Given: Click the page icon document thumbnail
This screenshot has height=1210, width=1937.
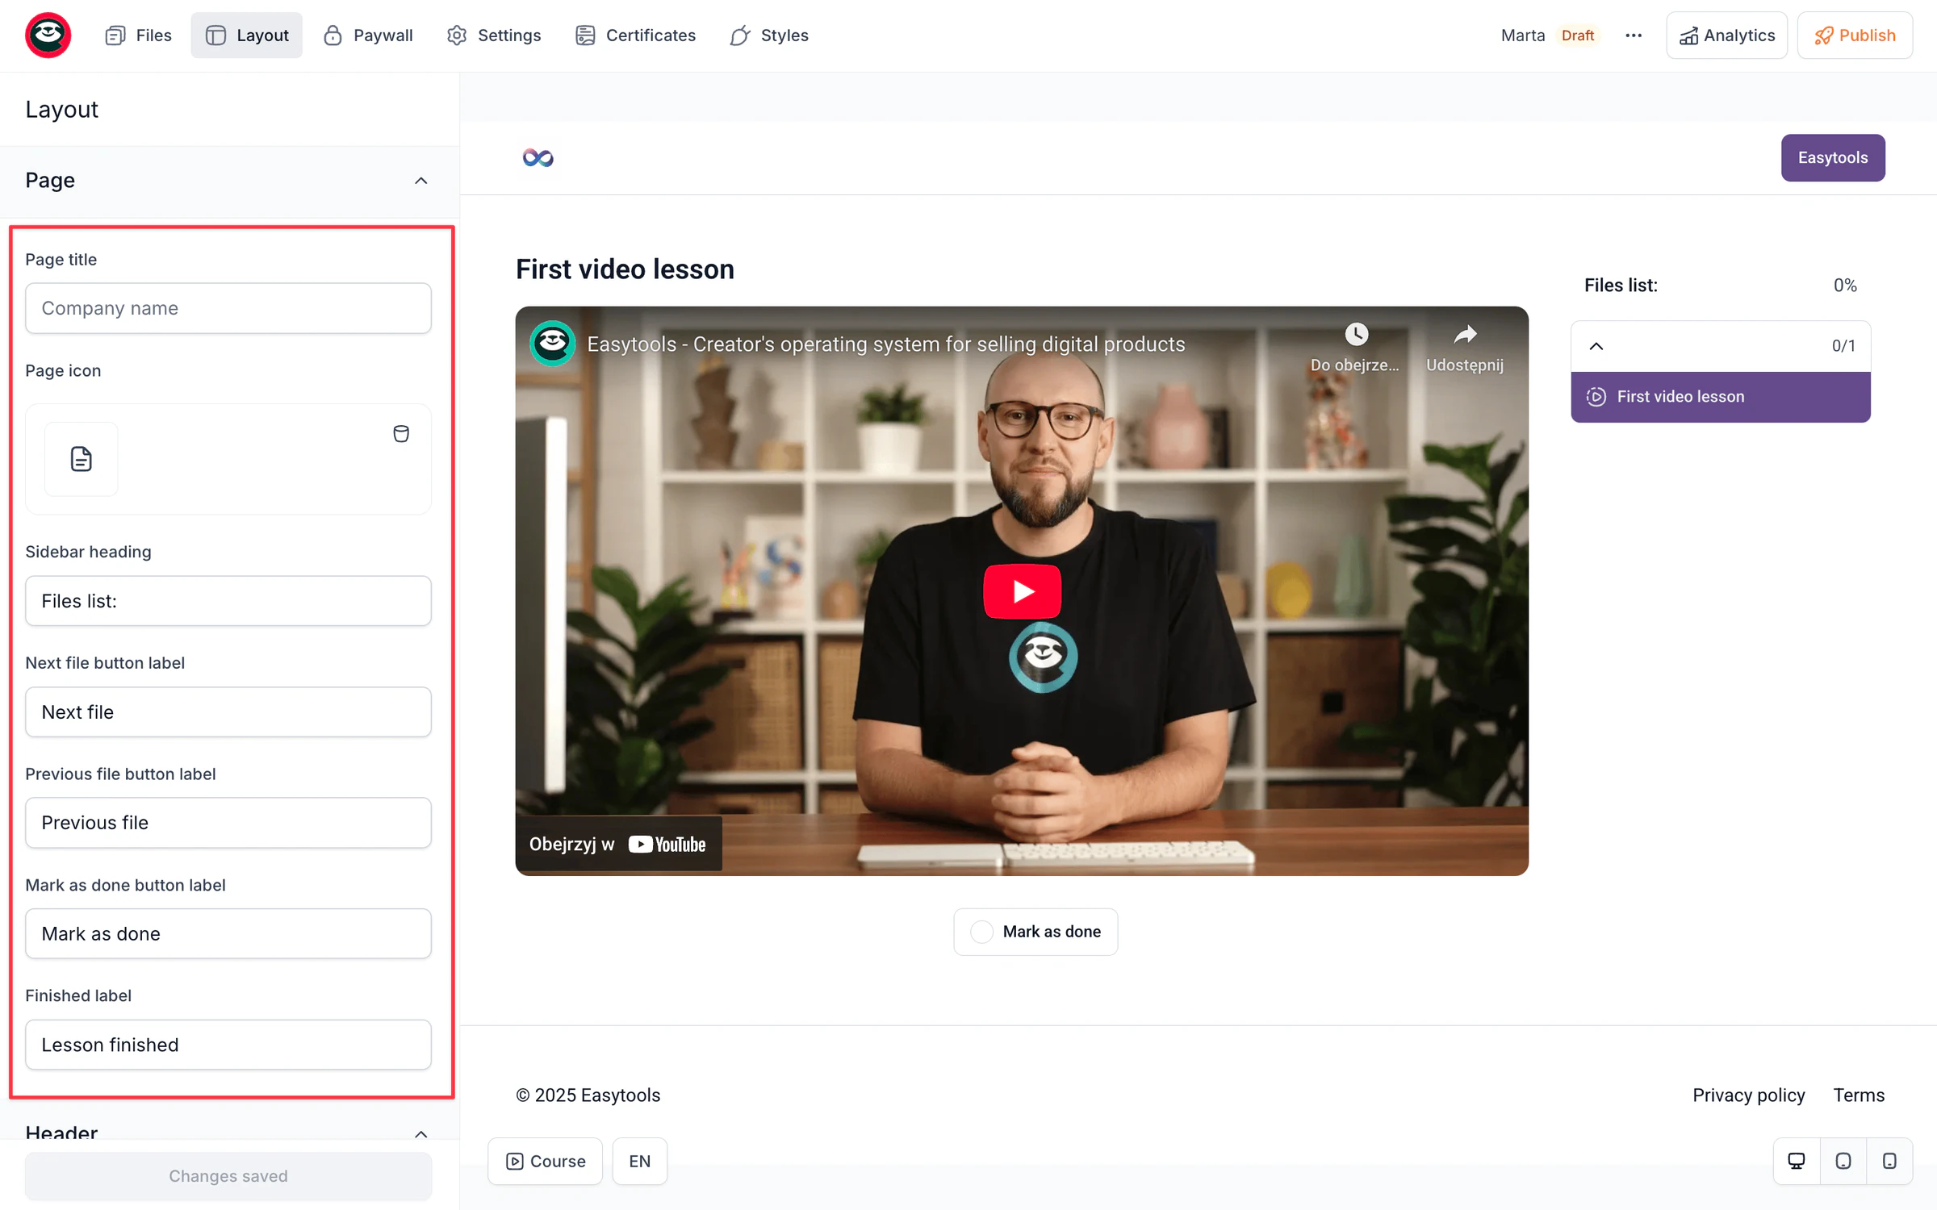Looking at the screenshot, I should [x=82, y=459].
